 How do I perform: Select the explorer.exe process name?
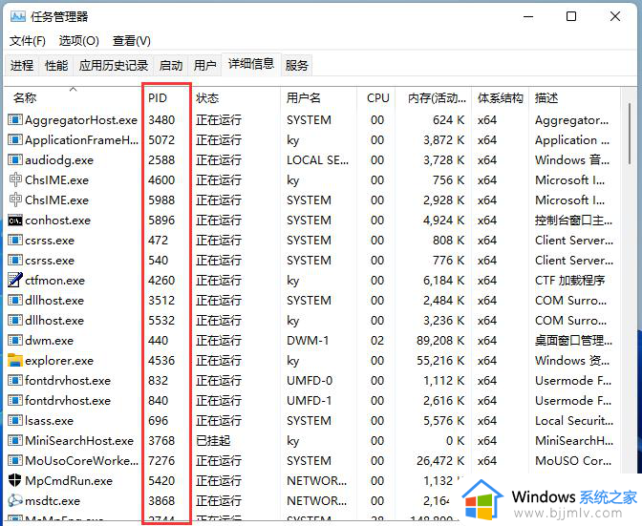point(59,360)
